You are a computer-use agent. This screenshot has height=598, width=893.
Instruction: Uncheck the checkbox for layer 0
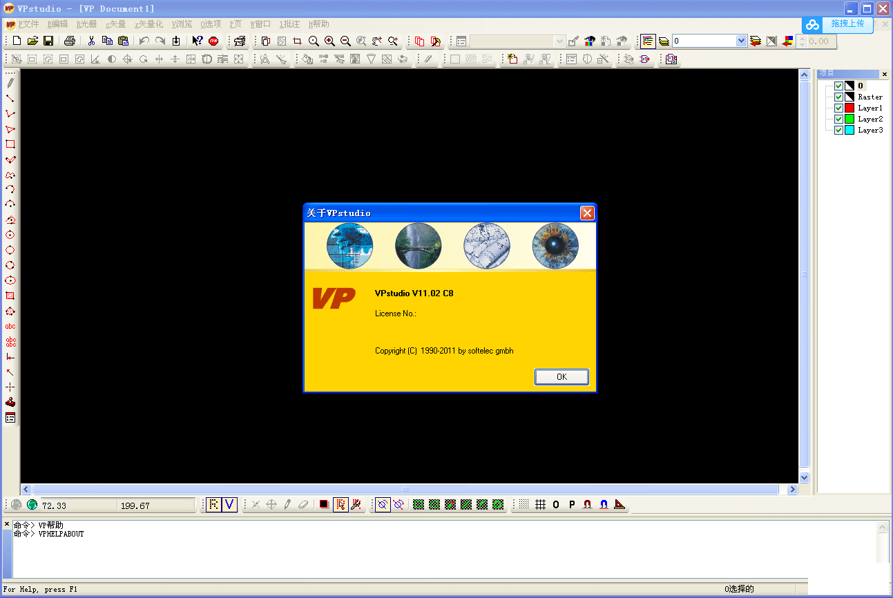[838, 86]
